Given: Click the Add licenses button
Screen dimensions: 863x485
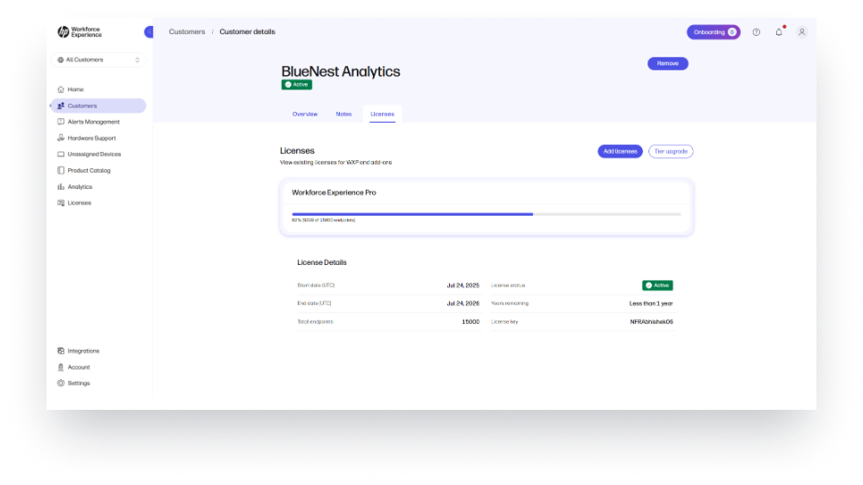Looking at the screenshot, I should [620, 151].
